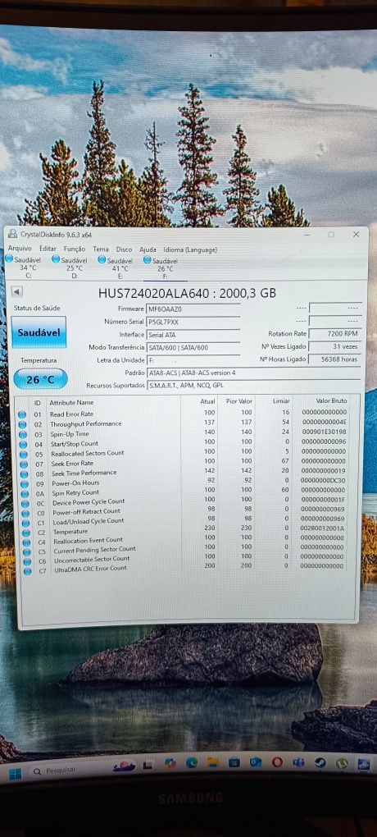Open the Tema menu
The width and height of the screenshot is (377, 837).
(x=100, y=249)
